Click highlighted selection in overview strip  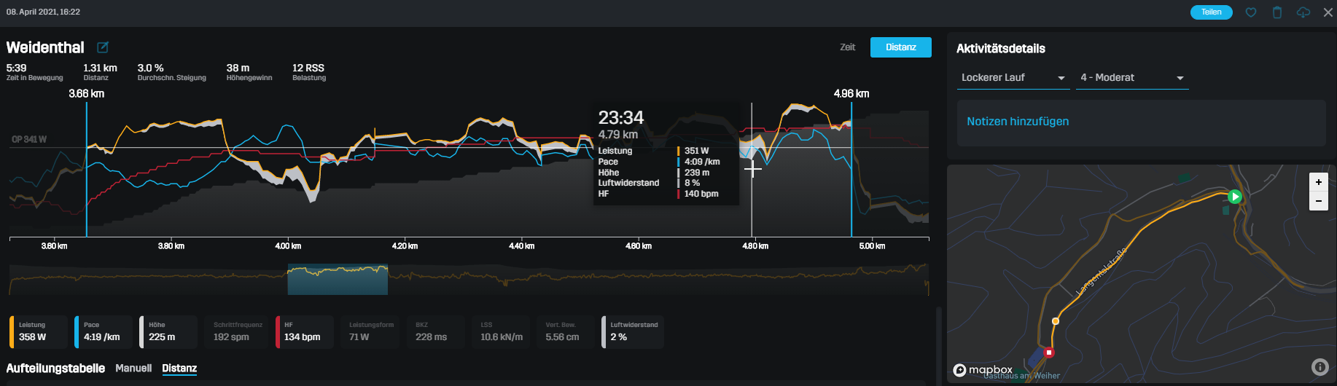(x=338, y=280)
